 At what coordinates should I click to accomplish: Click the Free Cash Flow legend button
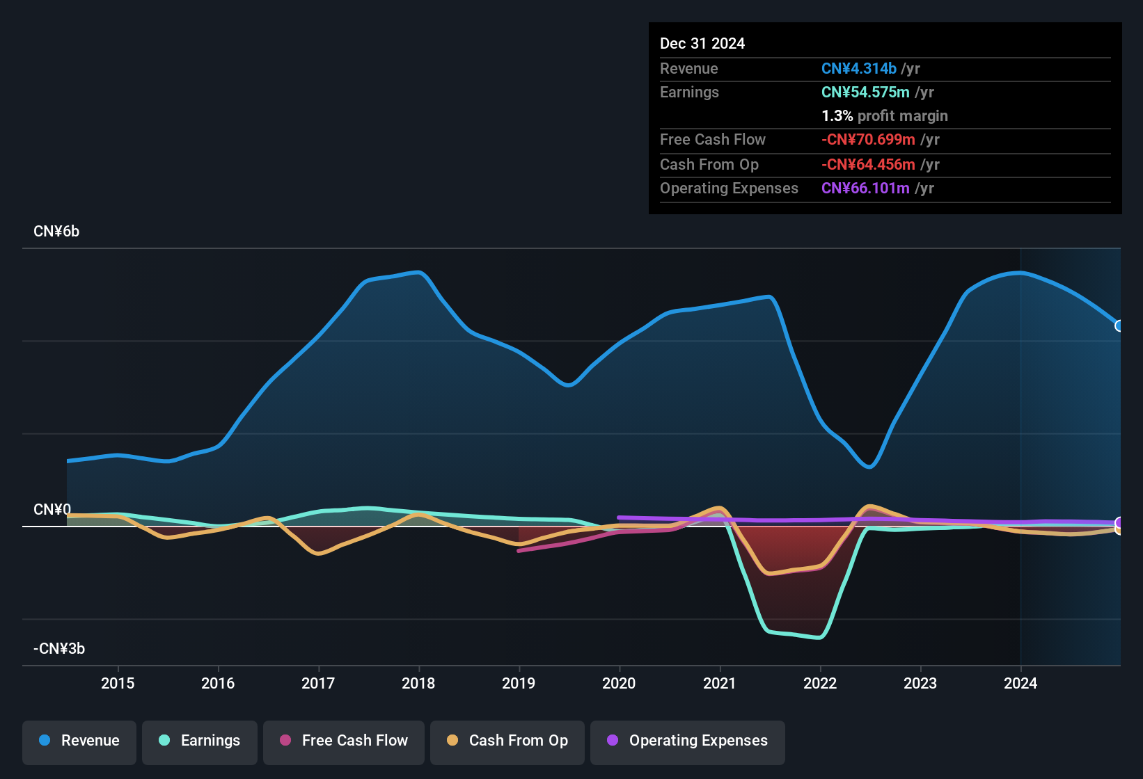(343, 741)
